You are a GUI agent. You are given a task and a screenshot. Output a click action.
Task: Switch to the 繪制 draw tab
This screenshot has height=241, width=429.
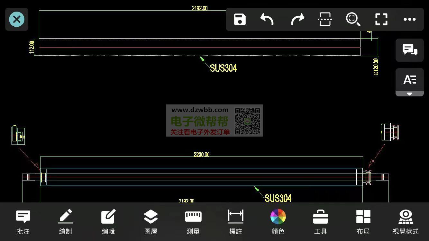click(x=66, y=222)
